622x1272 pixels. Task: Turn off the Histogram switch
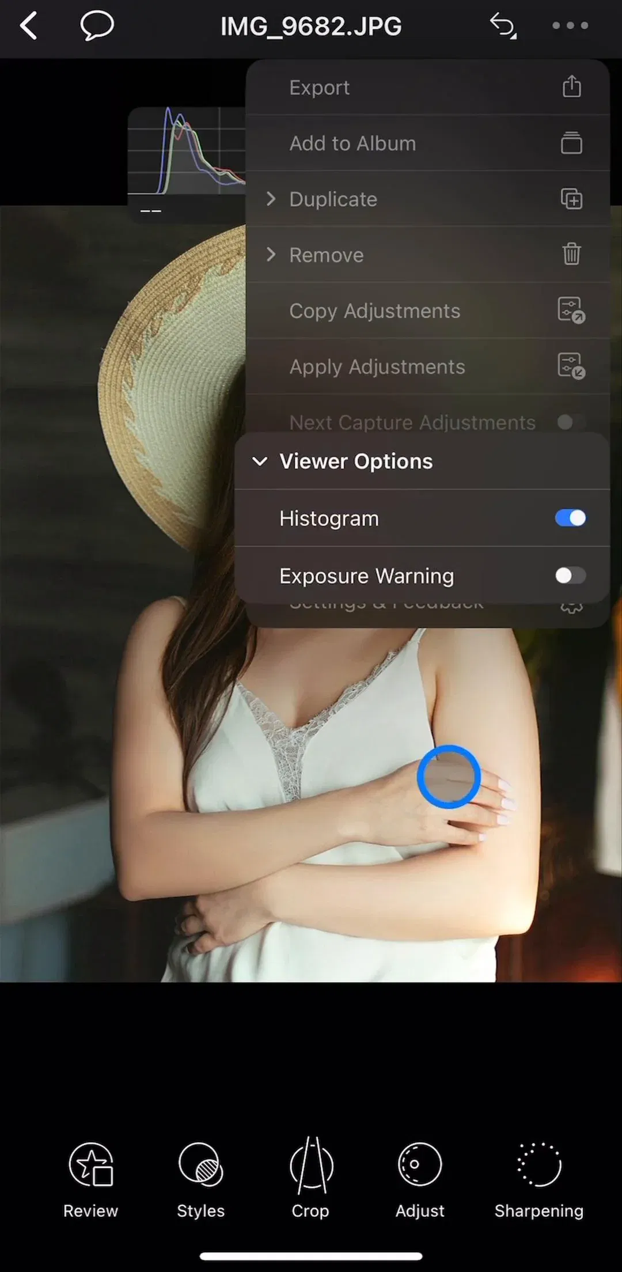[x=570, y=518]
